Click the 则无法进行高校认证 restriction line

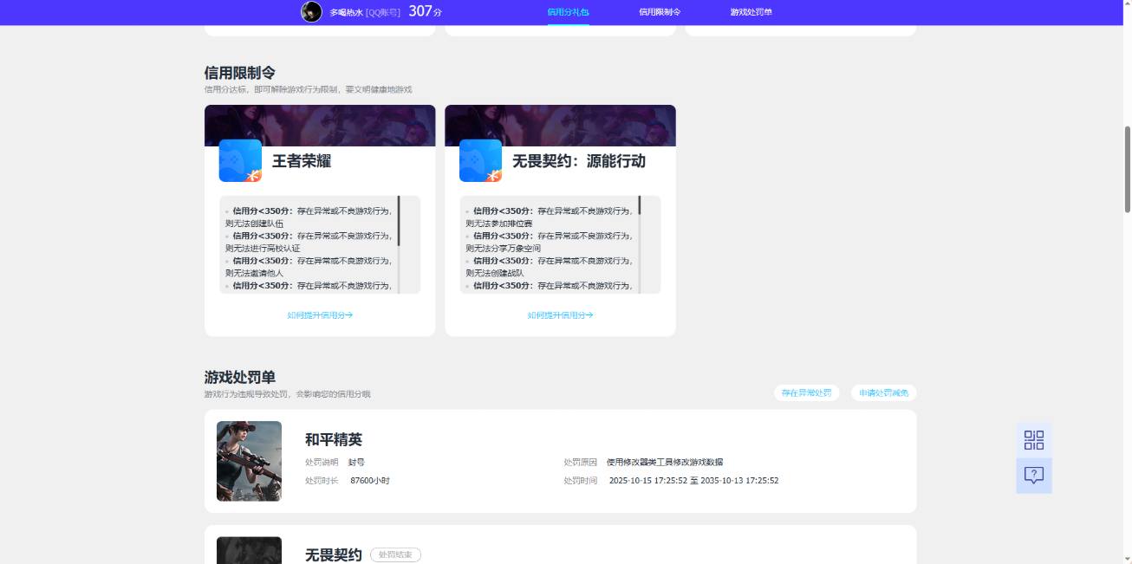point(263,248)
